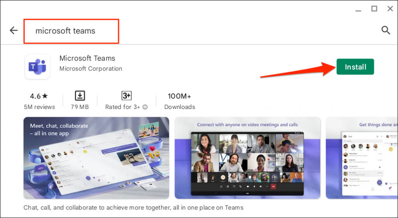Click the 4.6 star rating
The height and width of the screenshot is (218, 398).
tap(39, 96)
